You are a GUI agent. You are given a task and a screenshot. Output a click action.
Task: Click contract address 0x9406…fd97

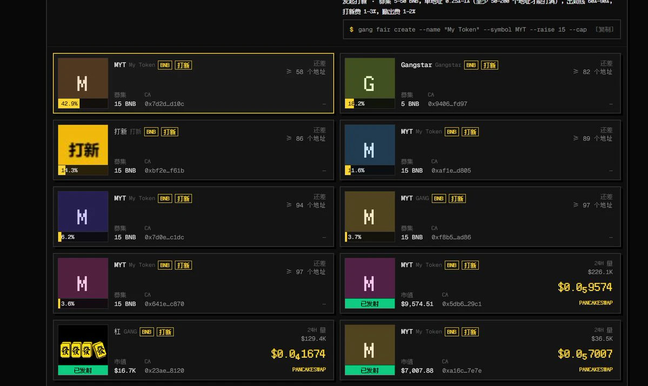click(x=447, y=104)
